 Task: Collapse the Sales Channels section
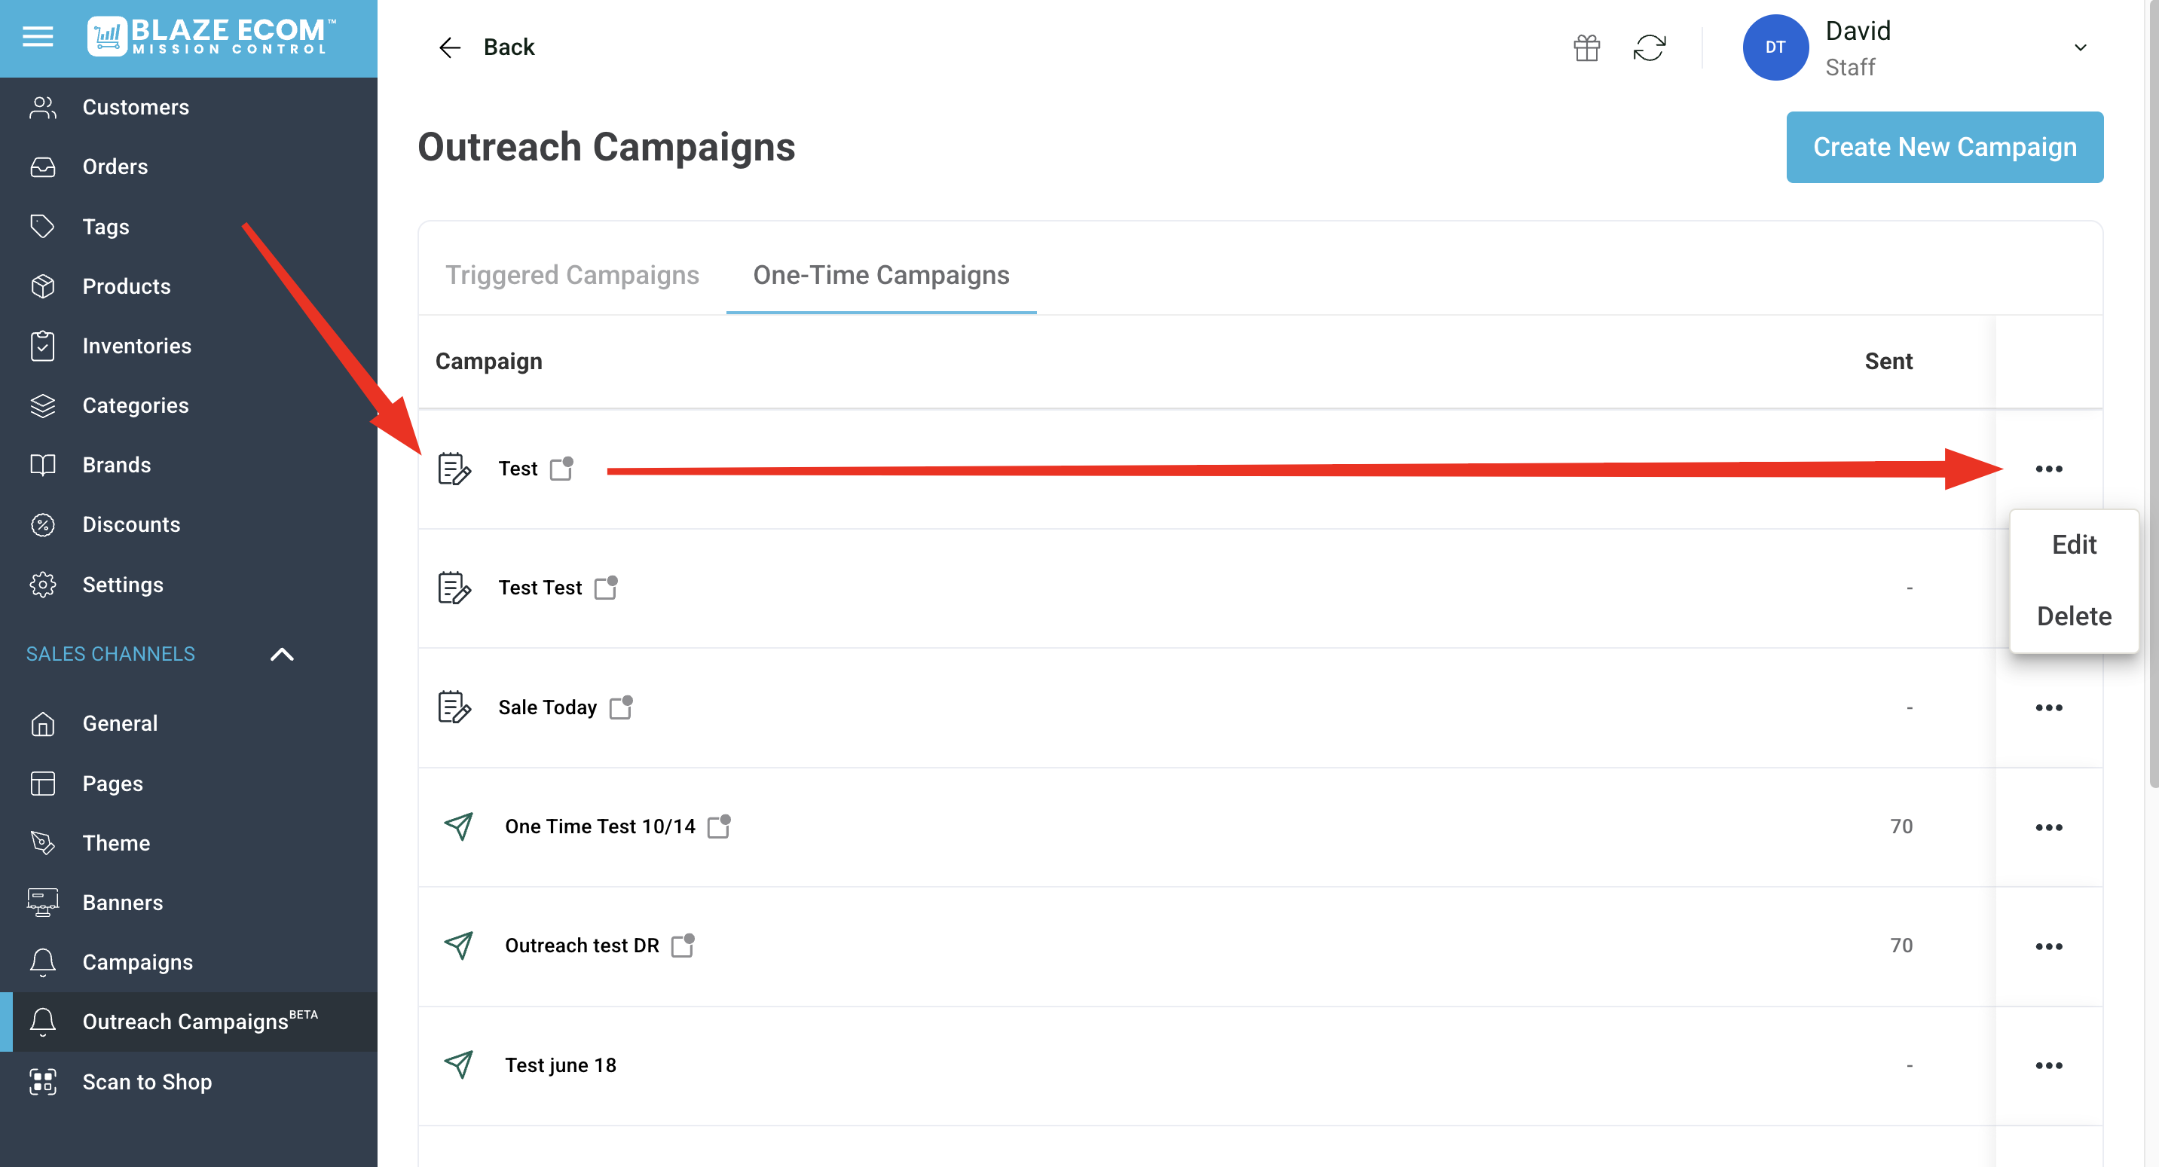click(x=282, y=654)
